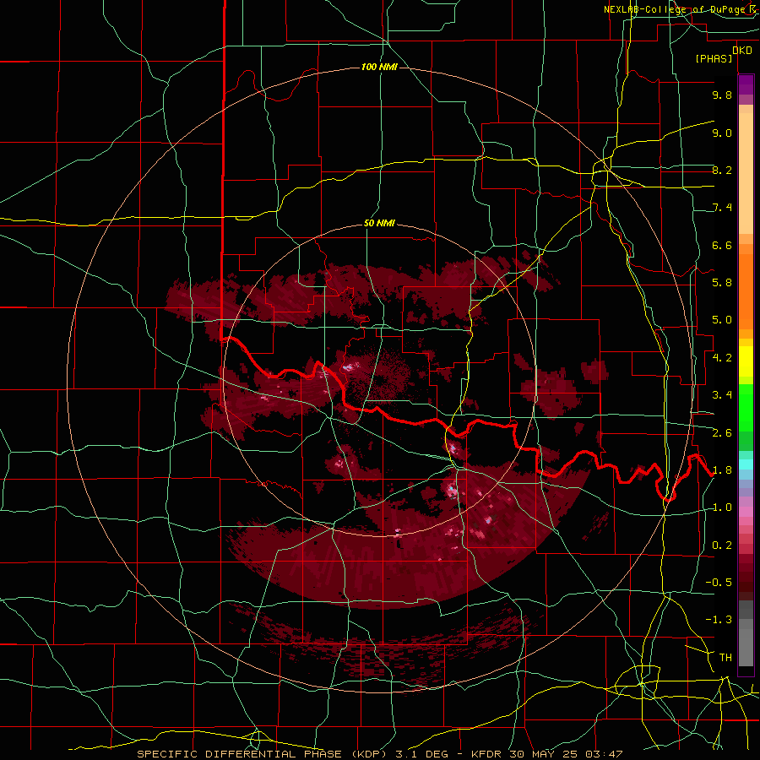Click the '50 NMI' range ring label

pyautogui.click(x=379, y=224)
